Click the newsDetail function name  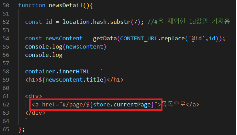(x=66, y=6)
